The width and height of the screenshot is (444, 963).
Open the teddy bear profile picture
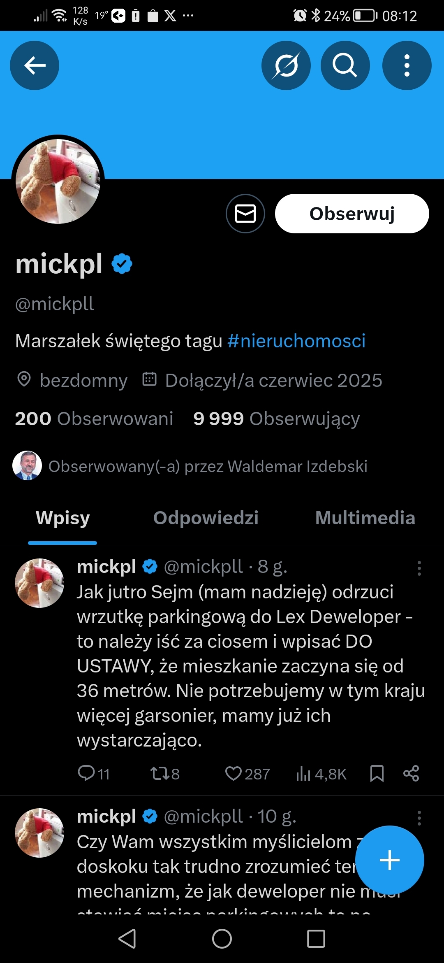(58, 181)
